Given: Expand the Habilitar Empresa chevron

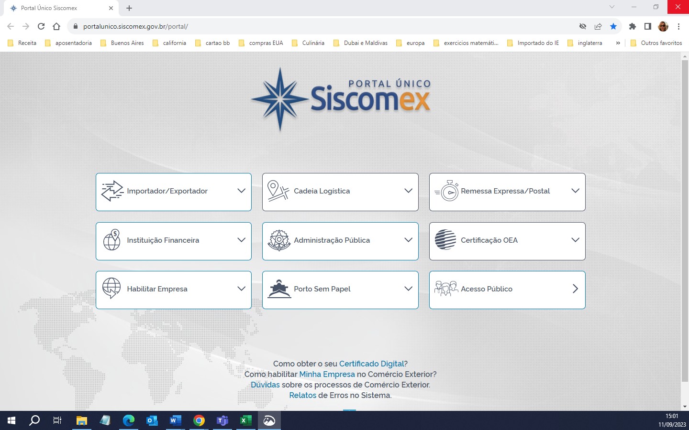Looking at the screenshot, I should pos(242,289).
